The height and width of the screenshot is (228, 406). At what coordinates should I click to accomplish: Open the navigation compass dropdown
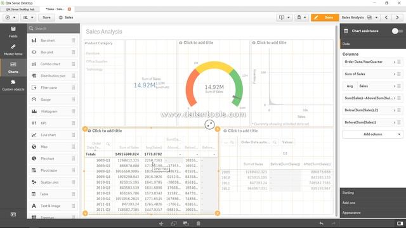point(11,18)
